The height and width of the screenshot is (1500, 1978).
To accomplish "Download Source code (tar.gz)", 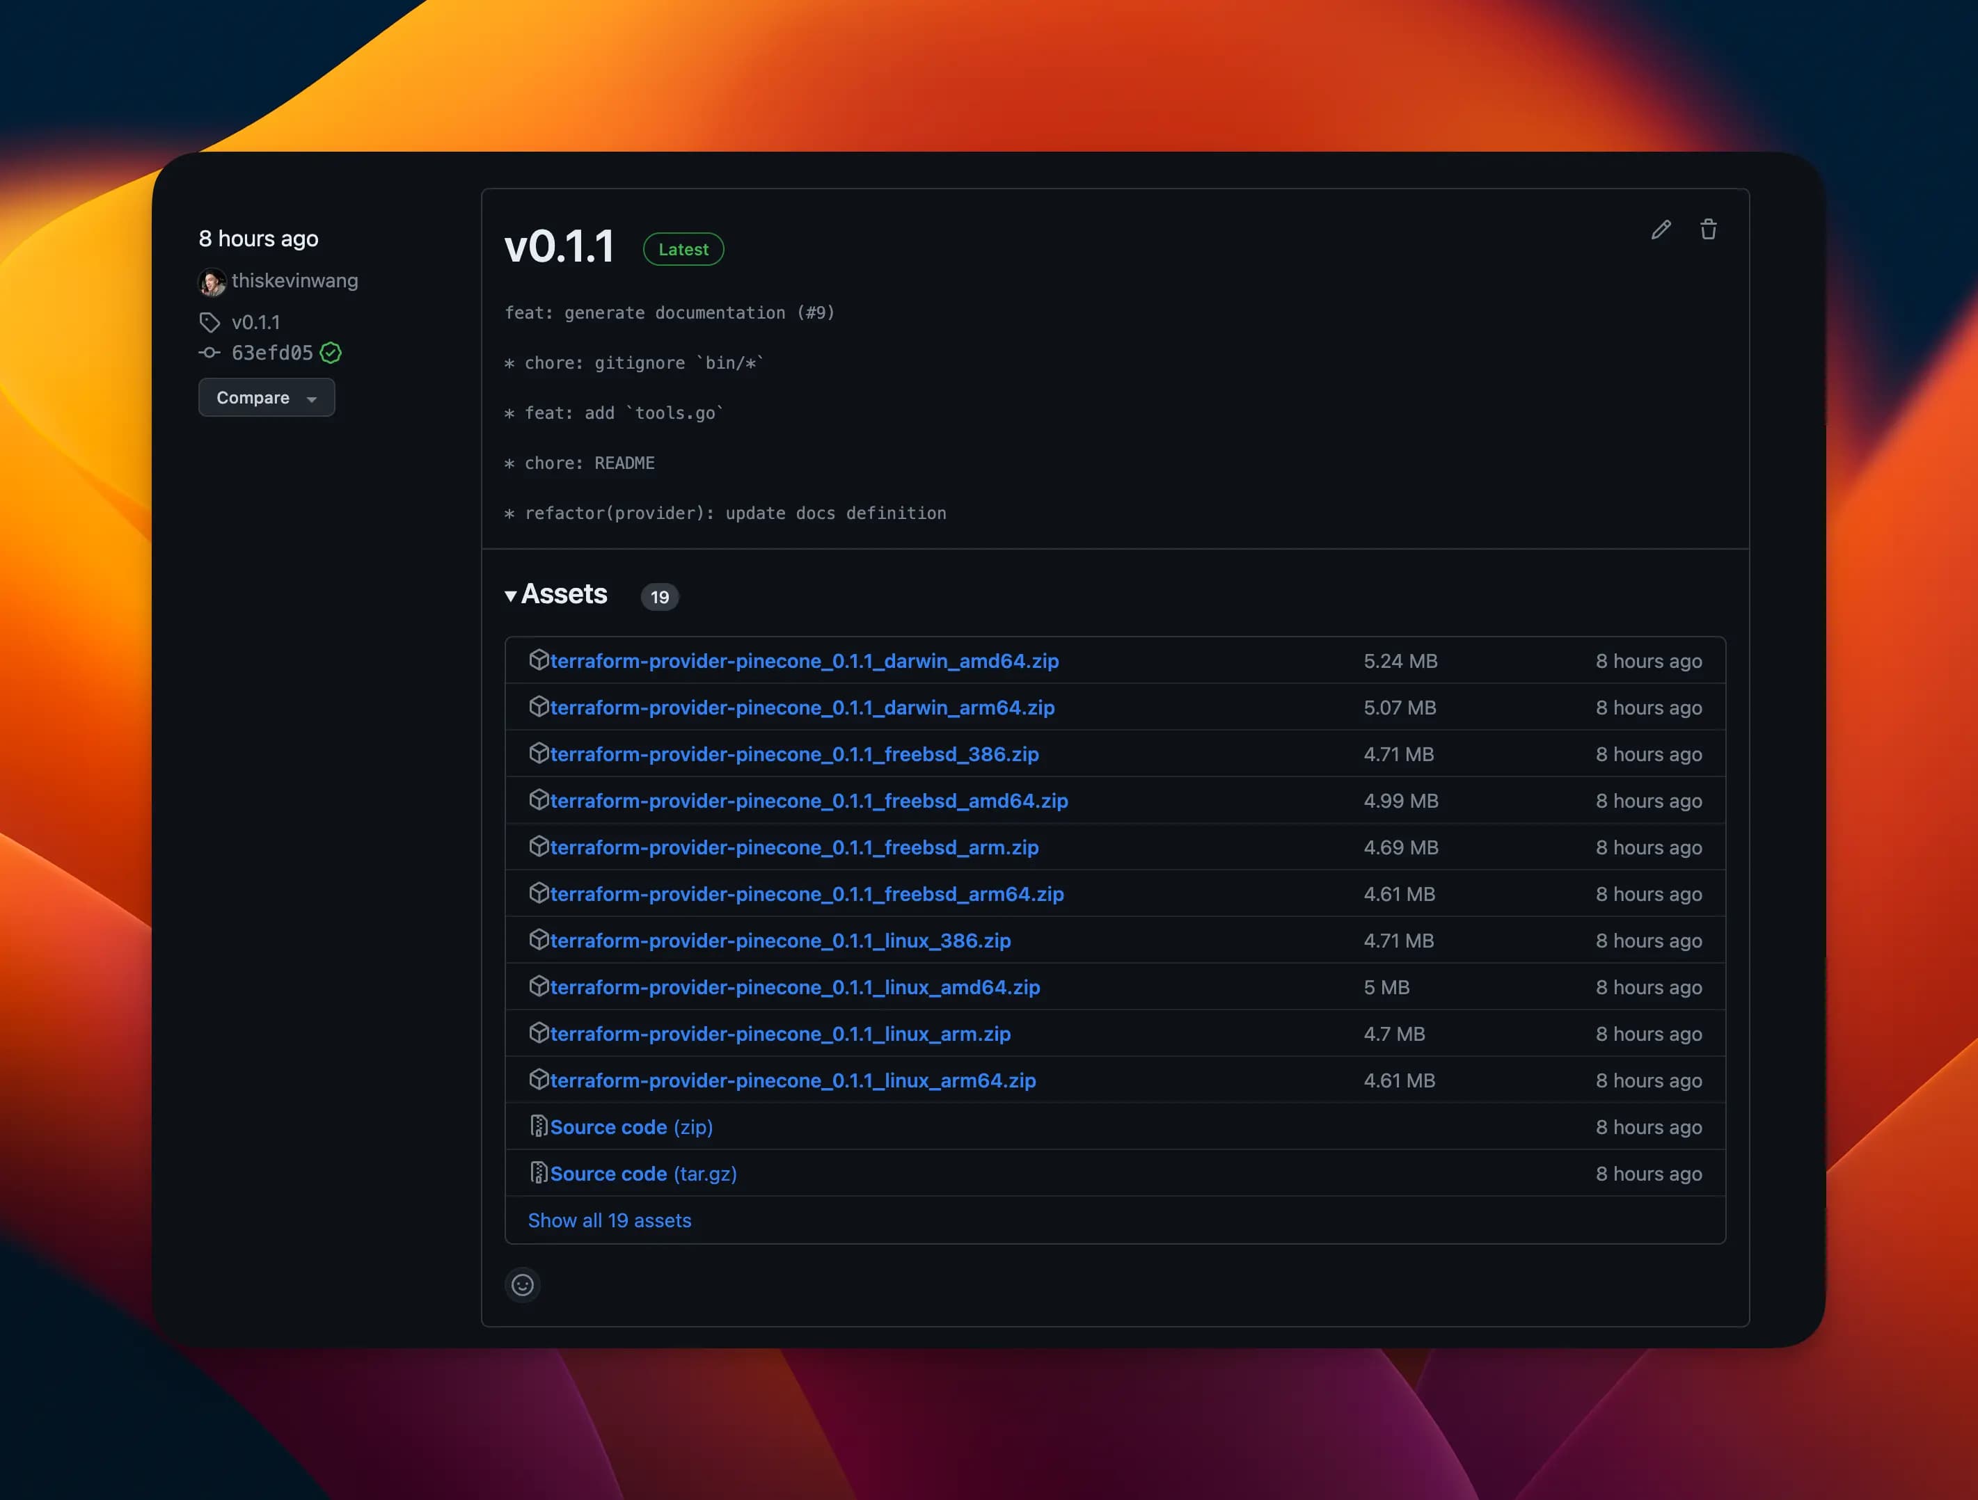I will click(643, 1174).
